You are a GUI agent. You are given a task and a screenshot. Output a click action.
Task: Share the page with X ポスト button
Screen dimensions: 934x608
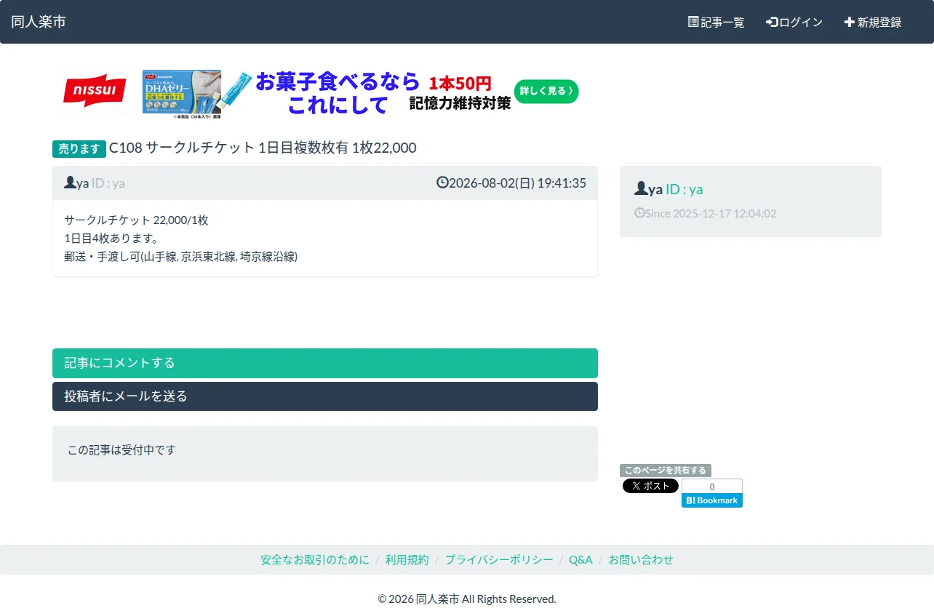point(650,486)
